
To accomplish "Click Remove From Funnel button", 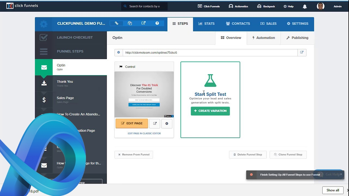I will pyautogui.click(x=134, y=155).
